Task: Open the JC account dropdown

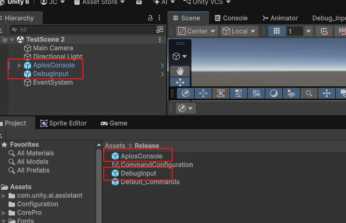Action: click(52, 2)
